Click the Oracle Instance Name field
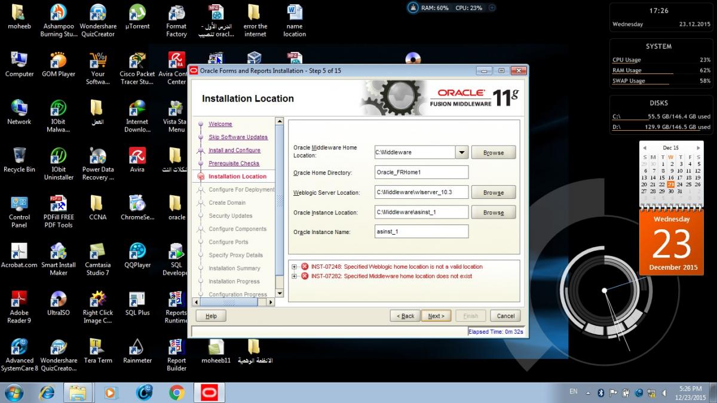 (421, 232)
